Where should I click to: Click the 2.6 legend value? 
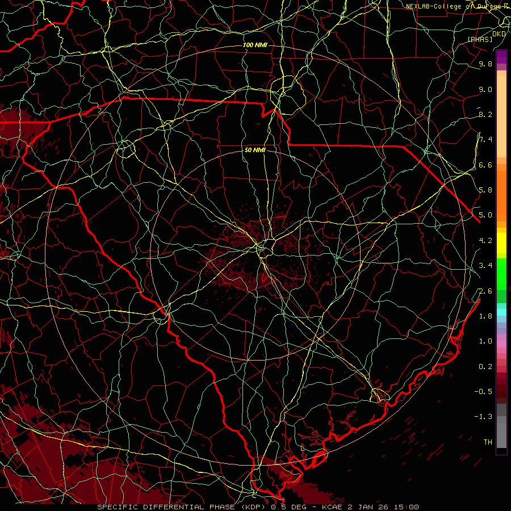485,291
